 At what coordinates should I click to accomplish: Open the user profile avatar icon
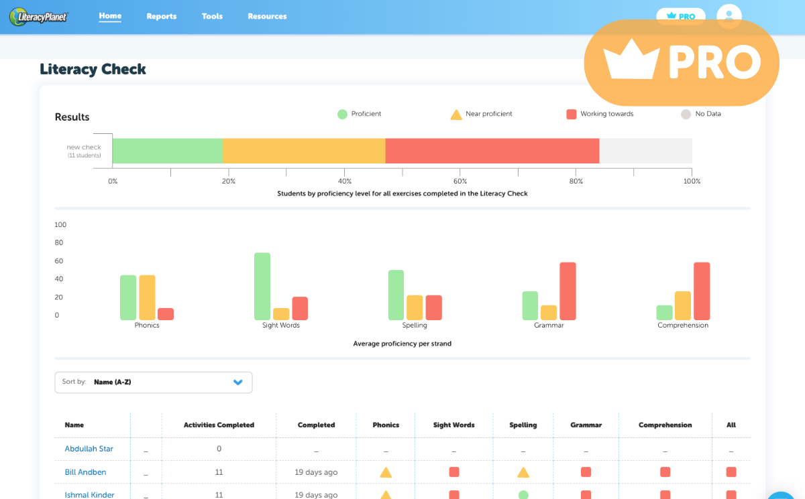(729, 15)
